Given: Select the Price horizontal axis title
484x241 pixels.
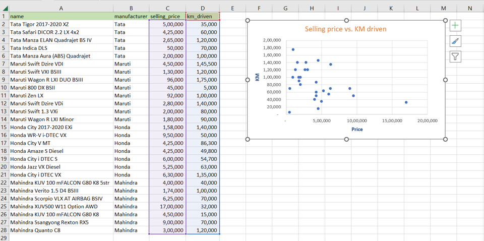Looking at the screenshot, I should 357,129.
